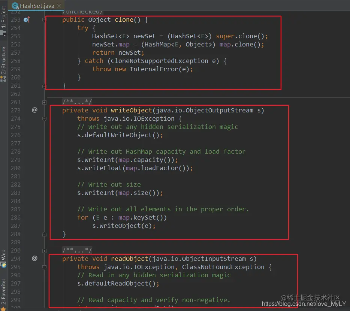Click the HashSet.java class file icon
The width and height of the screenshot is (350, 311).
coord(15,6)
